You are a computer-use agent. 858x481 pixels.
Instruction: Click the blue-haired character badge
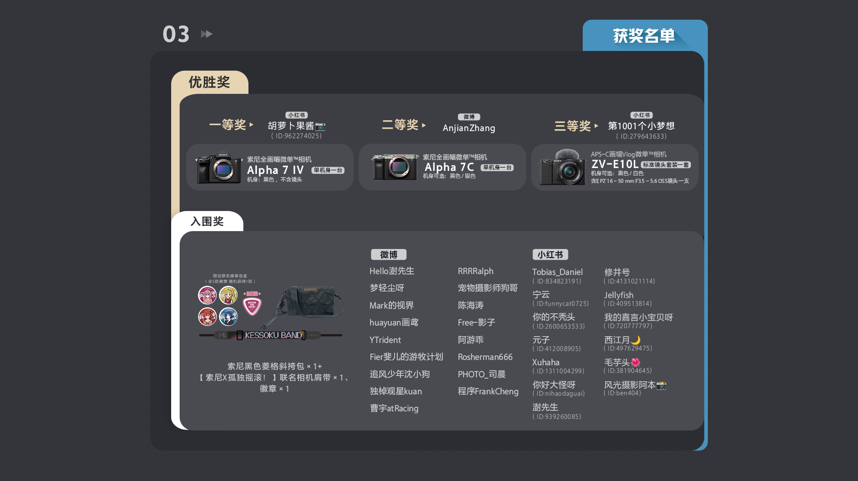pos(228,317)
